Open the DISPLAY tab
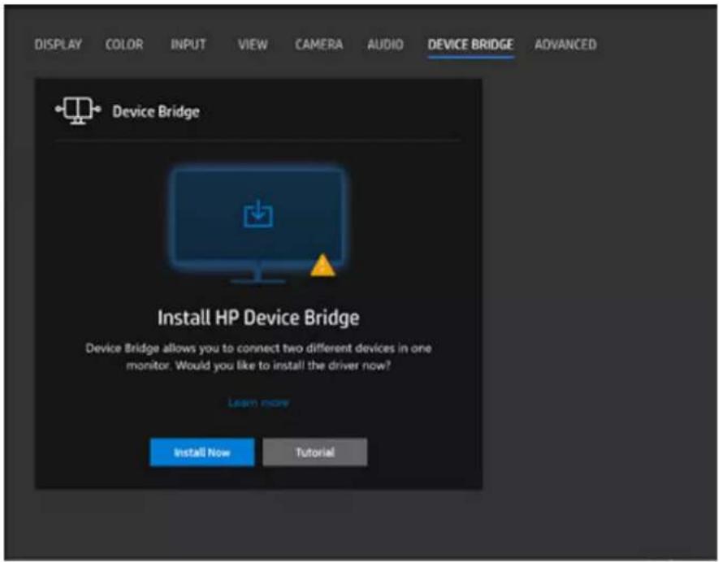This screenshot has width=719, height=562. [58, 45]
